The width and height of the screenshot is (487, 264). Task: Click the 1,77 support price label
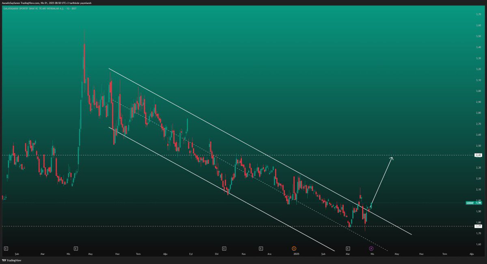pos(478,227)
